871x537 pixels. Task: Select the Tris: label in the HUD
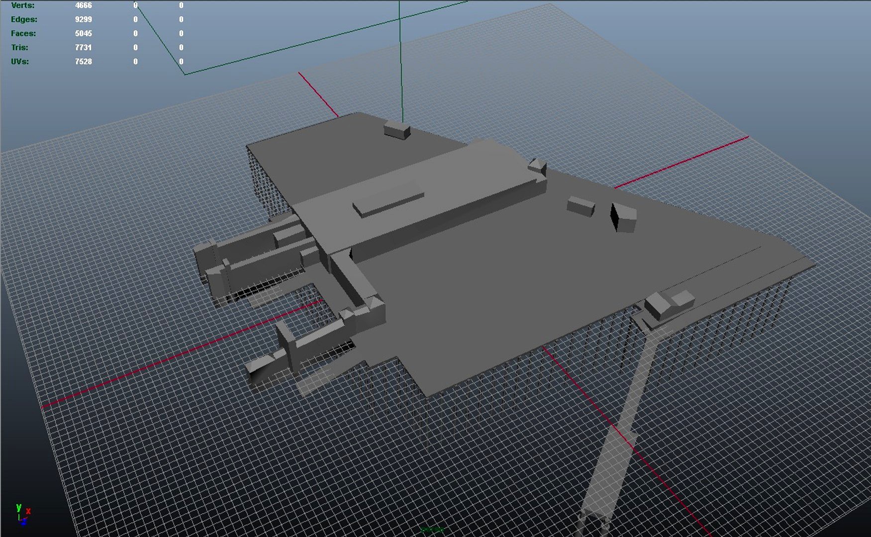(19, 47)
